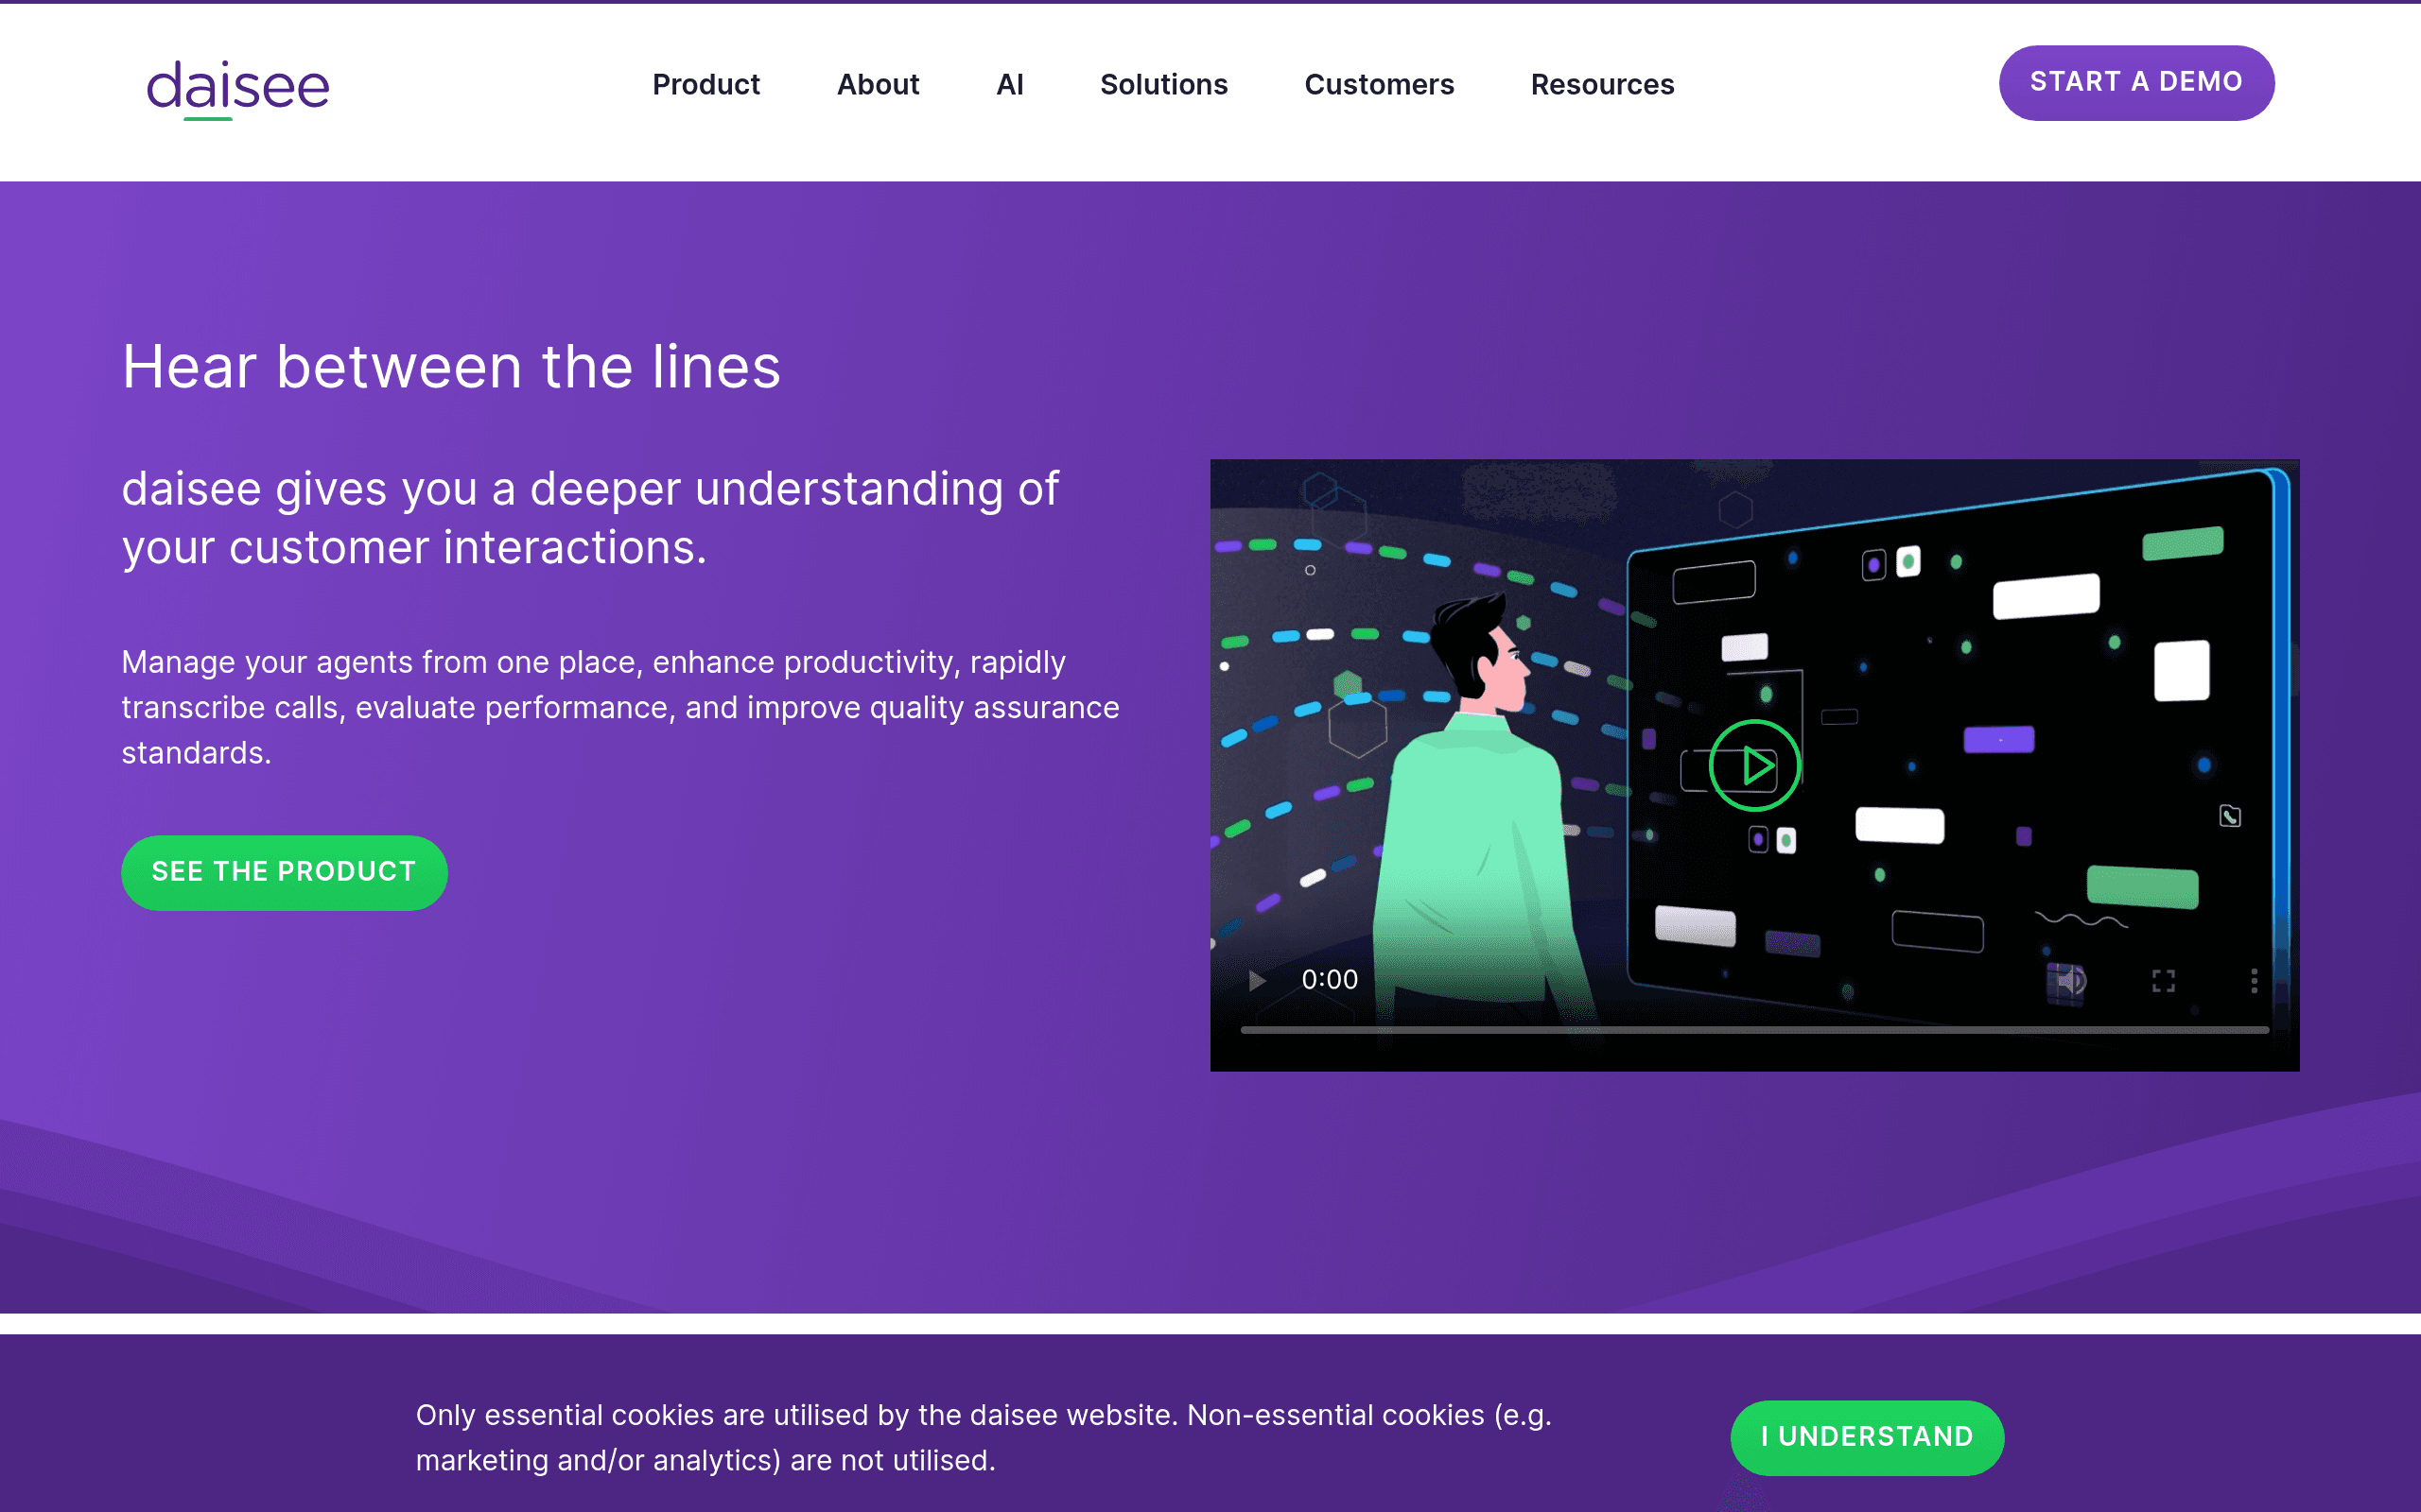Click the daisee logo
This screenshot has width=2421, height=1512.
[238, 88]
